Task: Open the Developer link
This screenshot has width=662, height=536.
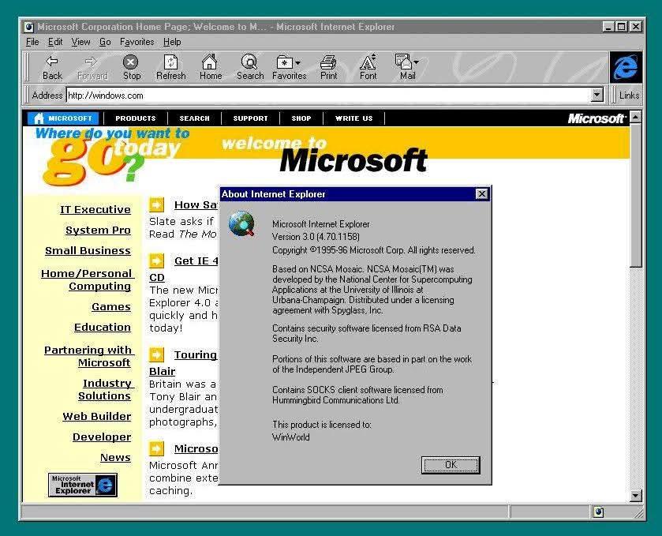Action: tap(101, 437)
